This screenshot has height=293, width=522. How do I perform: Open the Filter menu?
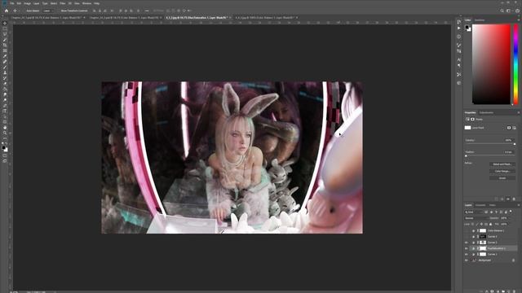63,3
